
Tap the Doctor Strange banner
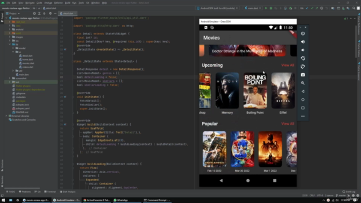coord(247,51)
